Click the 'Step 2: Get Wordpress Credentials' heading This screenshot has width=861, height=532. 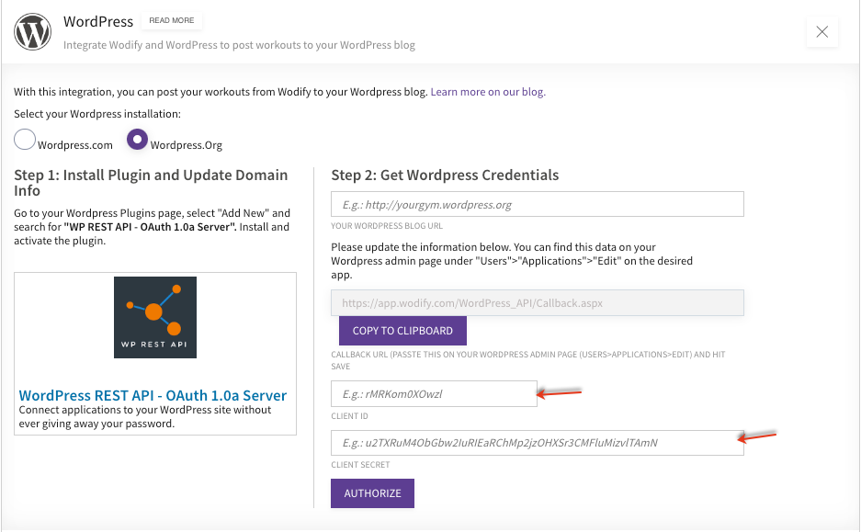click(445, 175)
